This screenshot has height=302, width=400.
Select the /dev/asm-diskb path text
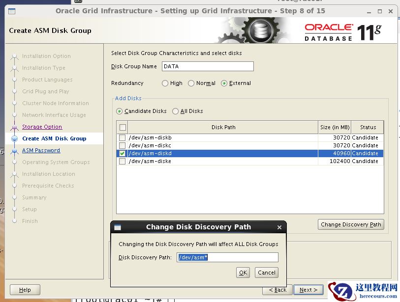click(150, 138)
